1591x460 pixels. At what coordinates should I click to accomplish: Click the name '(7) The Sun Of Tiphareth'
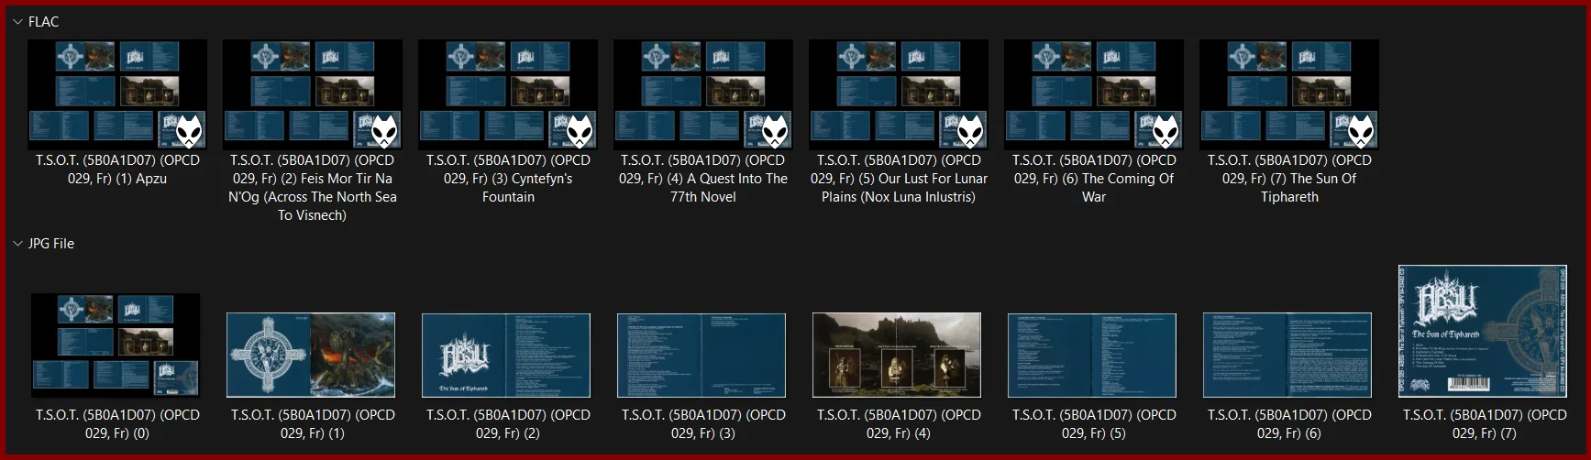[1289, 179]
